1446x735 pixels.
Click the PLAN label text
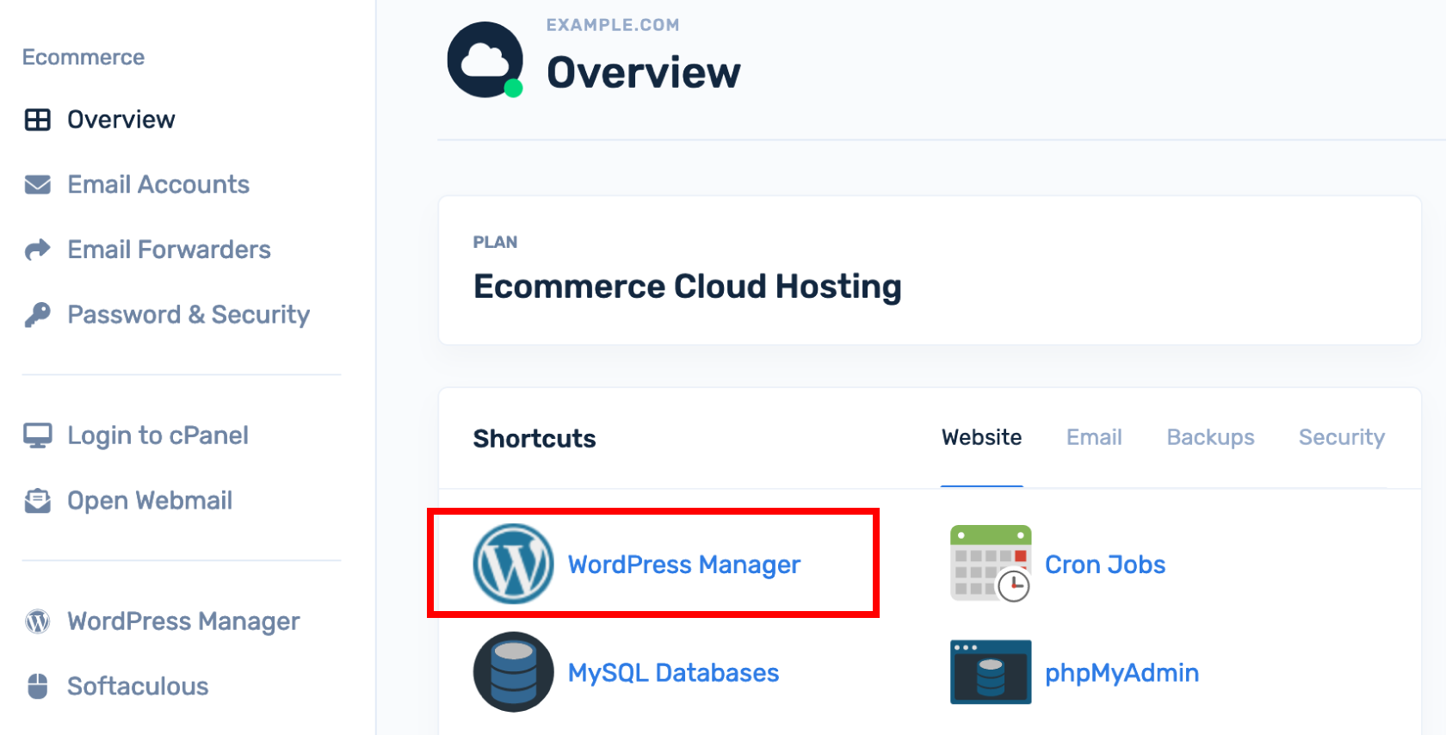point(496,242)
